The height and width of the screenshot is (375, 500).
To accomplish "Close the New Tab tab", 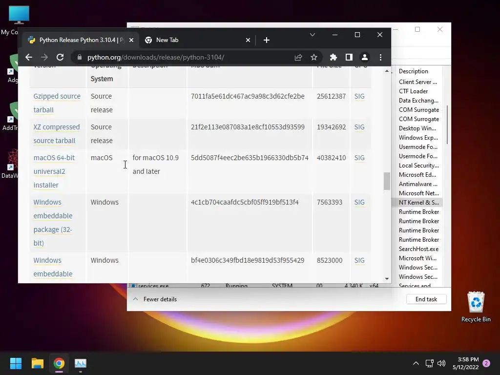I will pyautogui.click(x=248, y=40).
